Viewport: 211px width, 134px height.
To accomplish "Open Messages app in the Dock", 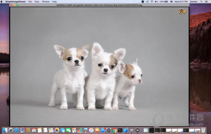I will tap(62, 130).
